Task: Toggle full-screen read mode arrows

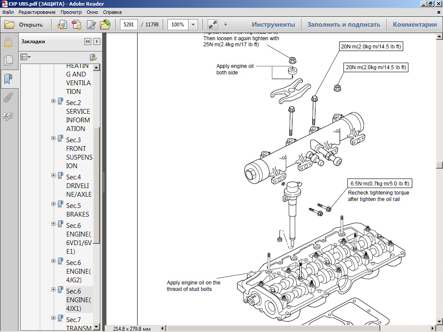Action: click(212, 25)
